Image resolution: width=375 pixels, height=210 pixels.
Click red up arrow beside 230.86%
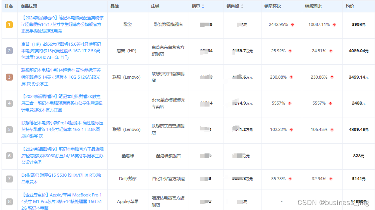pyautogui.click(x=332, y=77)
